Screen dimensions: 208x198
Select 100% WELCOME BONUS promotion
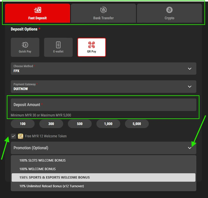(x=103, y=169)
